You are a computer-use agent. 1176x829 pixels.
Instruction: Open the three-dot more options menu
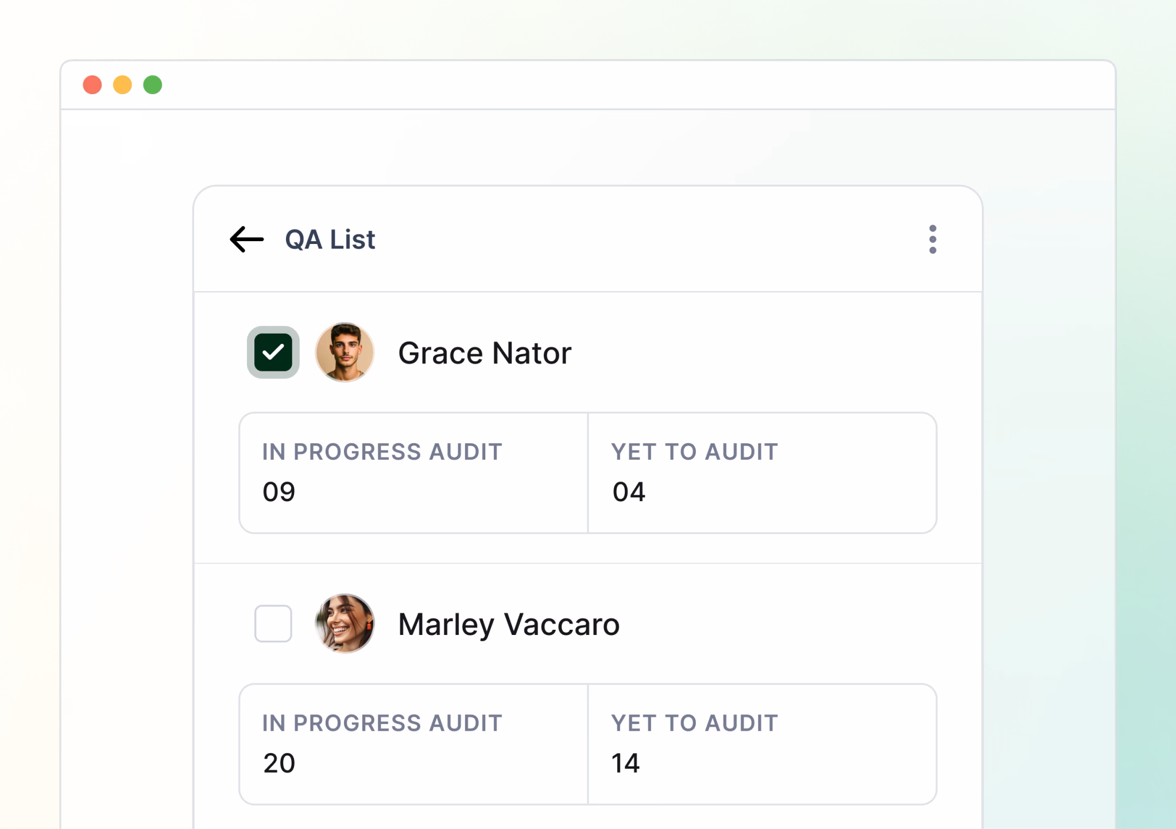(933, 239)
